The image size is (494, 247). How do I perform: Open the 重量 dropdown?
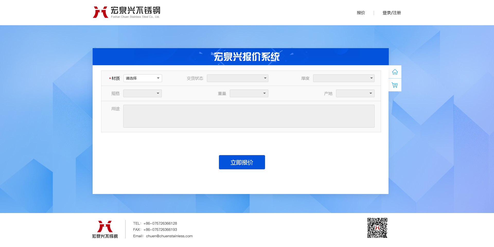click(x=249, y=93)
